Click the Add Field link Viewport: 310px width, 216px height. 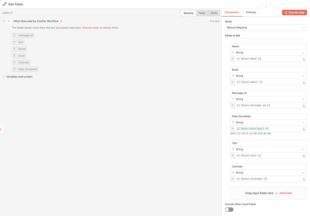pyautogui.click(x=285, y=193)
